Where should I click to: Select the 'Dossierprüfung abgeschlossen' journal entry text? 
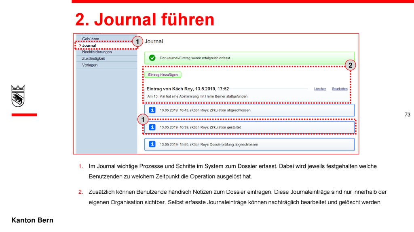pos(209,145)
